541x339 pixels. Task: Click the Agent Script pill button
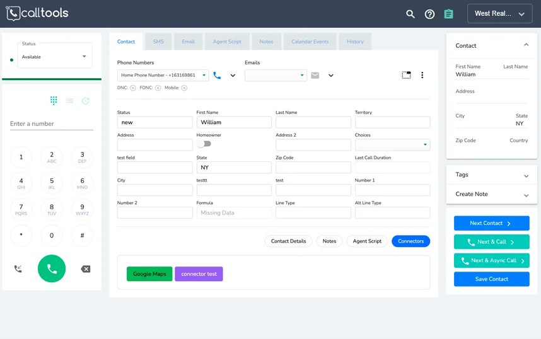click(367, 241)
